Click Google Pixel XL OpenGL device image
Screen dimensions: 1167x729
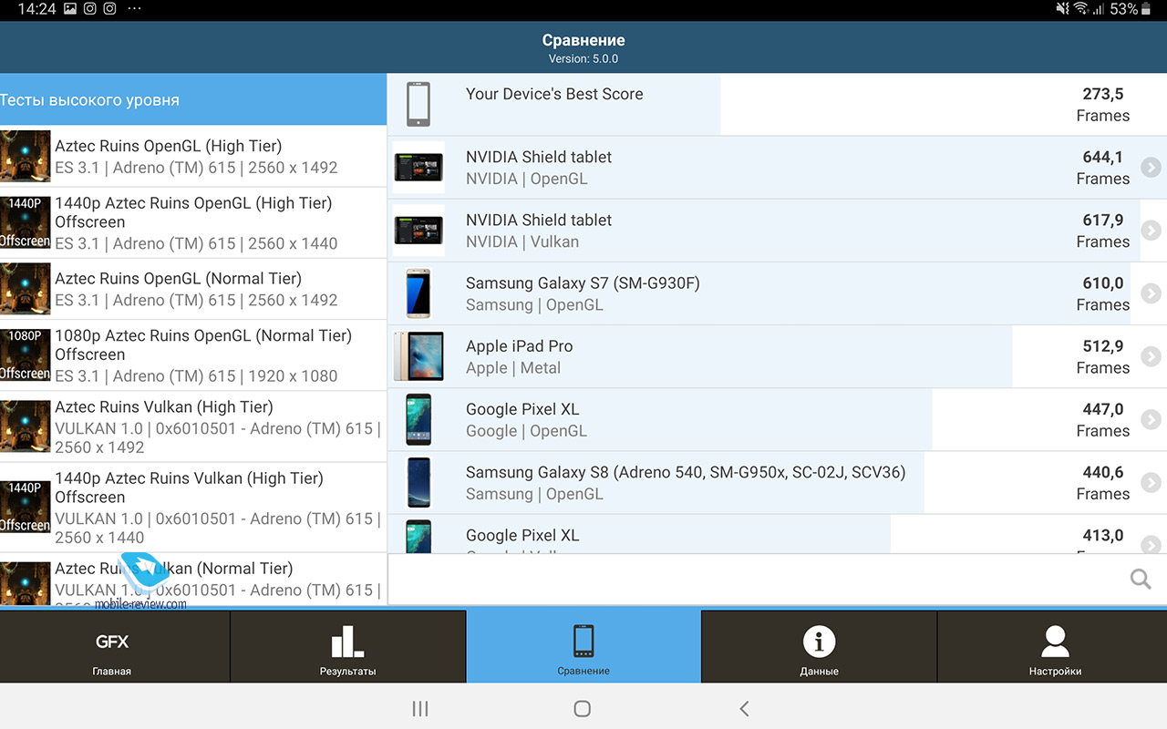[418, 419]
